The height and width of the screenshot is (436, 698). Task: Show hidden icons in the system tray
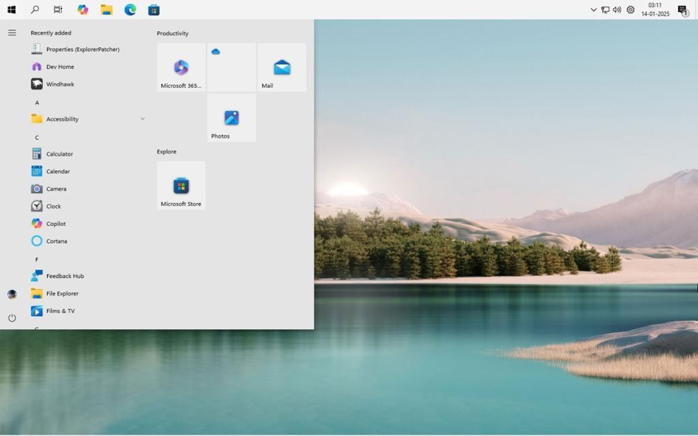(592, 10)
